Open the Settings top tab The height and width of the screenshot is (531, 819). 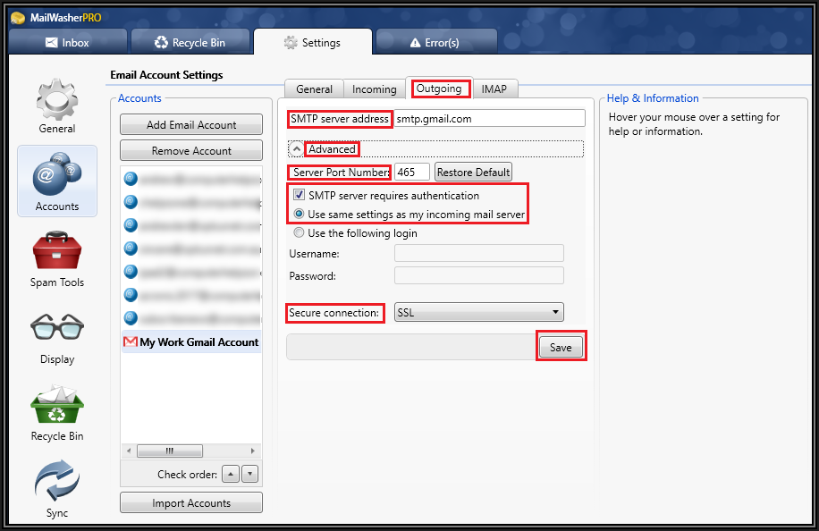(312, 42)
